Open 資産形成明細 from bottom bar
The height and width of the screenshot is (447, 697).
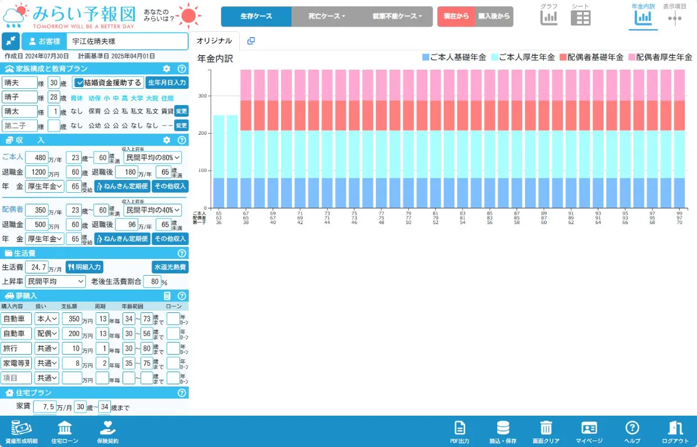(x=21, y=431)
